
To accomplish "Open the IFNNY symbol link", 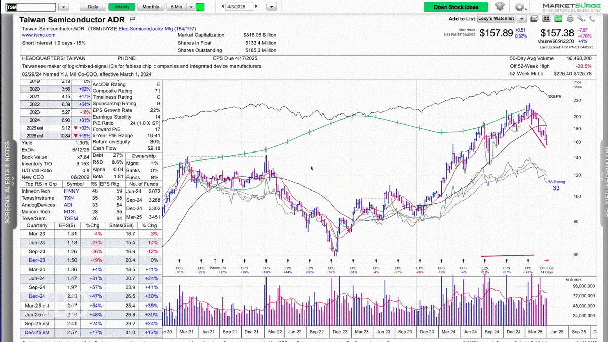I will tap(71, 191).
